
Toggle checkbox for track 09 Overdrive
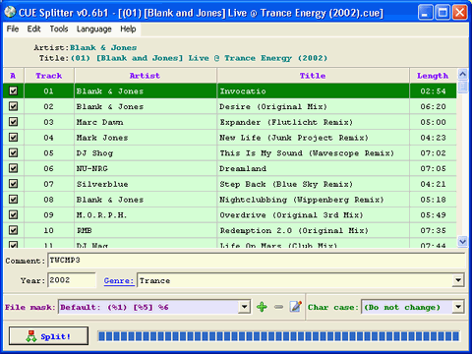coord(13,214)
